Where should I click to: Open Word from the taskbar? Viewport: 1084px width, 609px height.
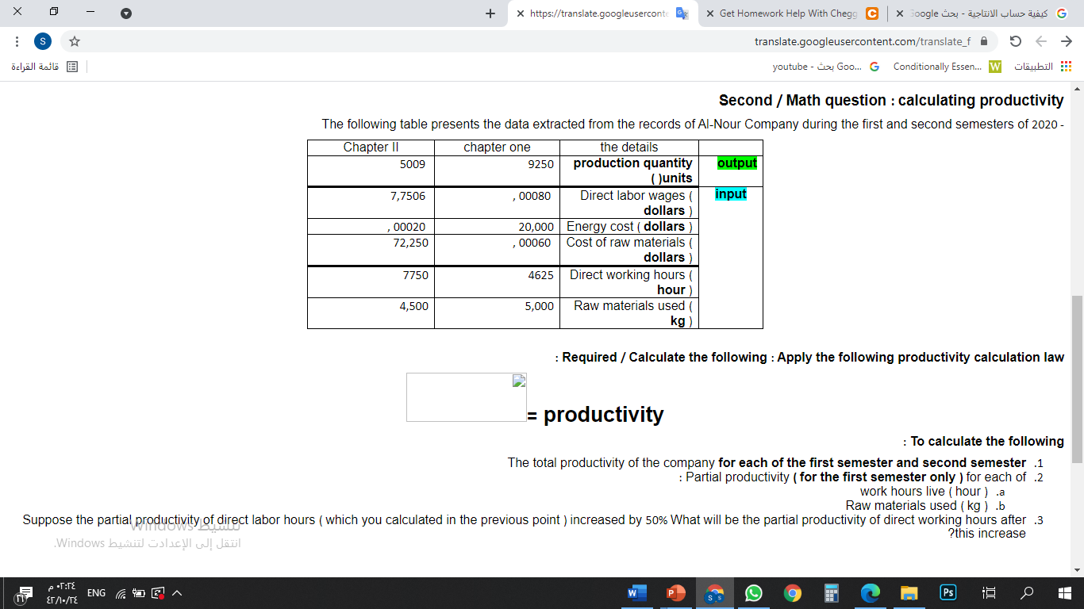point(636,593)
